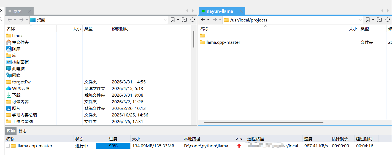Viewport: 392px width, 155px height.
Task: Open remote bookmark dropdown arrow
Action: [x=373, y=20]
